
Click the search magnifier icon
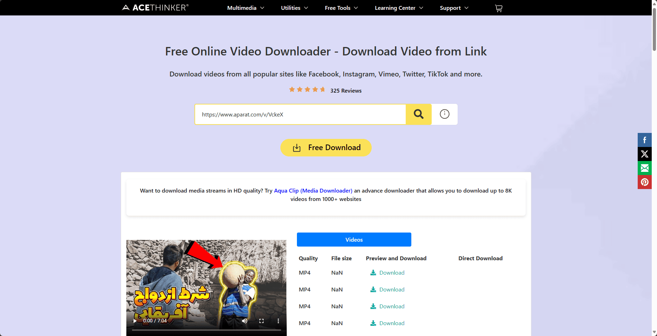[418, 114]
